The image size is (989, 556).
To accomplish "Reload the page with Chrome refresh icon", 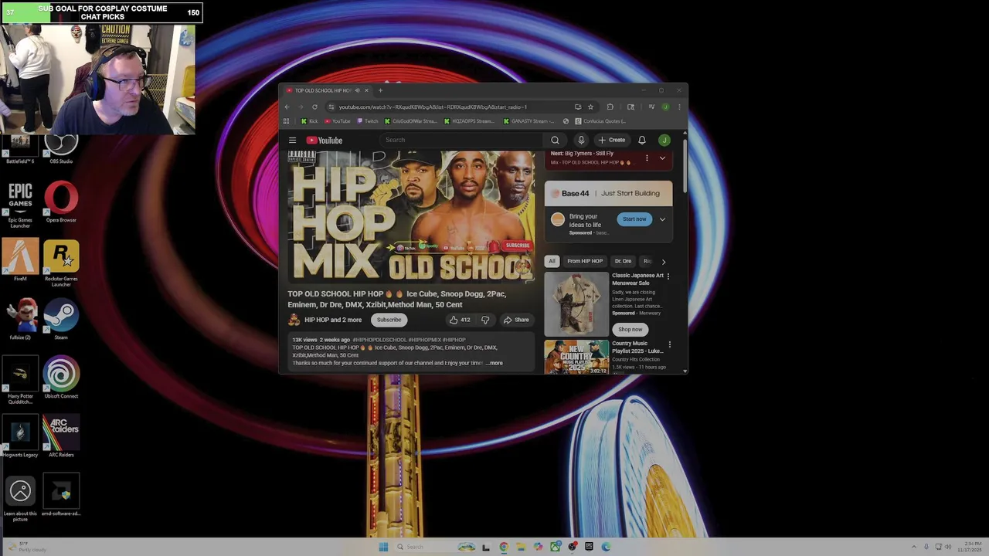I will pyautogui.click(x=314, y=107).
